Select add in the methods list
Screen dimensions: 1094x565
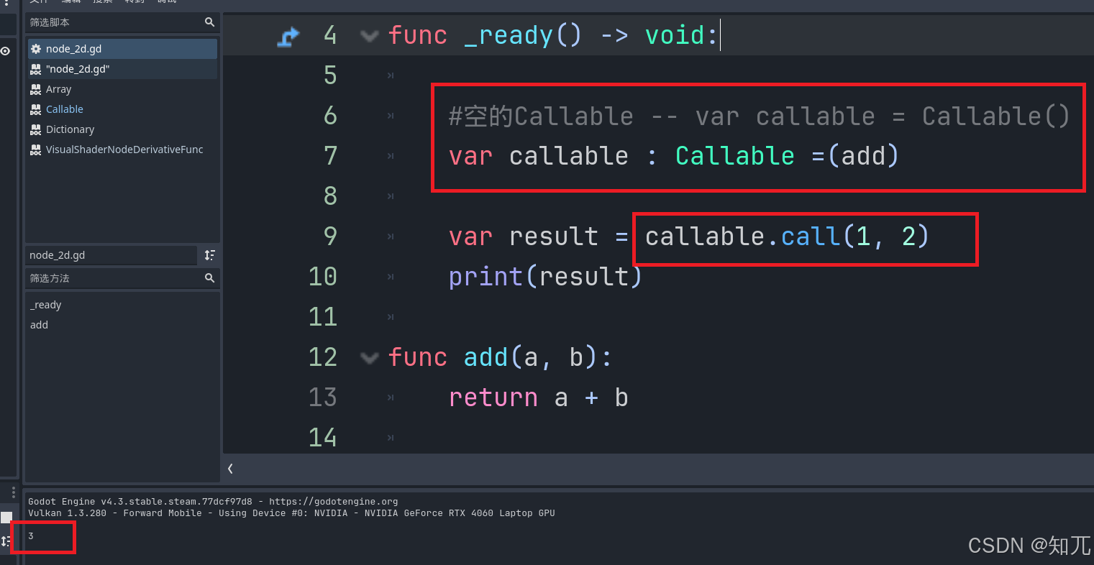(39, 324)
